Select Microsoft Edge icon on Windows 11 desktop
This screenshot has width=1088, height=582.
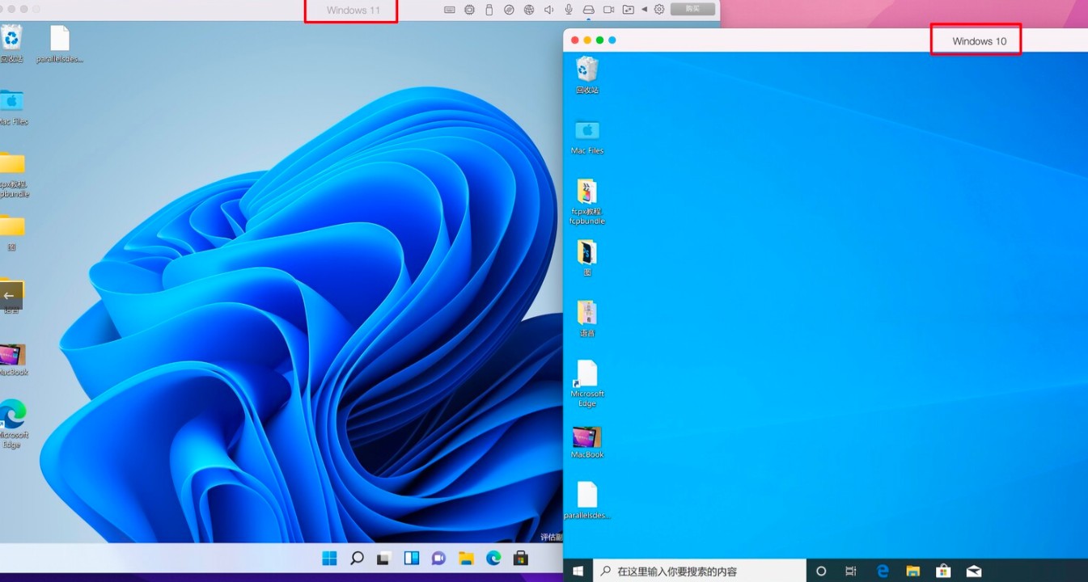[12, 424]
